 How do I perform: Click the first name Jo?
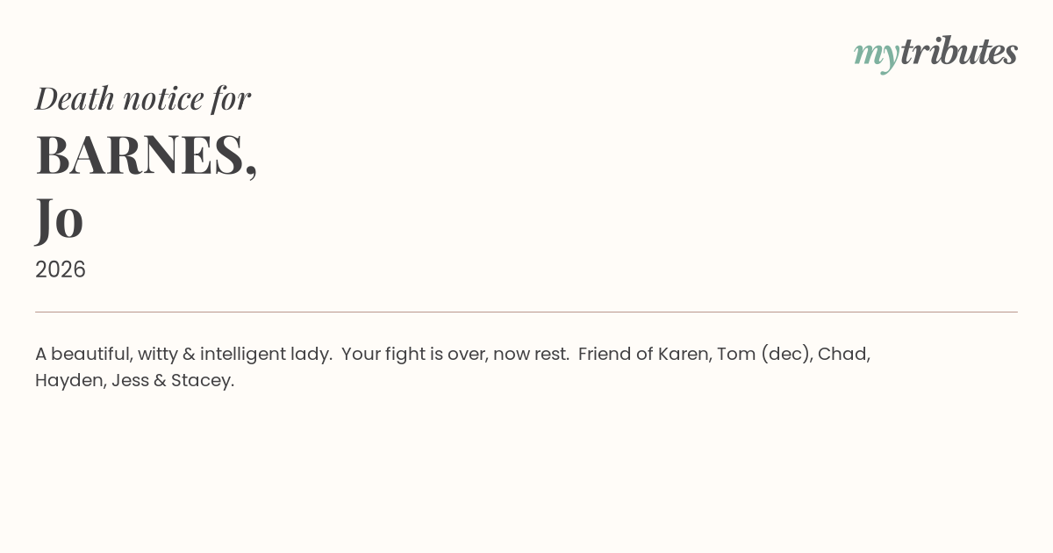[x=60, y=218]
